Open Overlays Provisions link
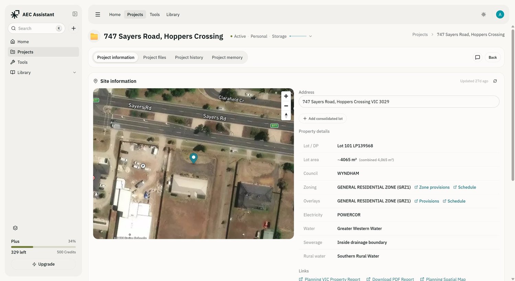The height and width of the screenshot is (281, 515). coord(427,201)
